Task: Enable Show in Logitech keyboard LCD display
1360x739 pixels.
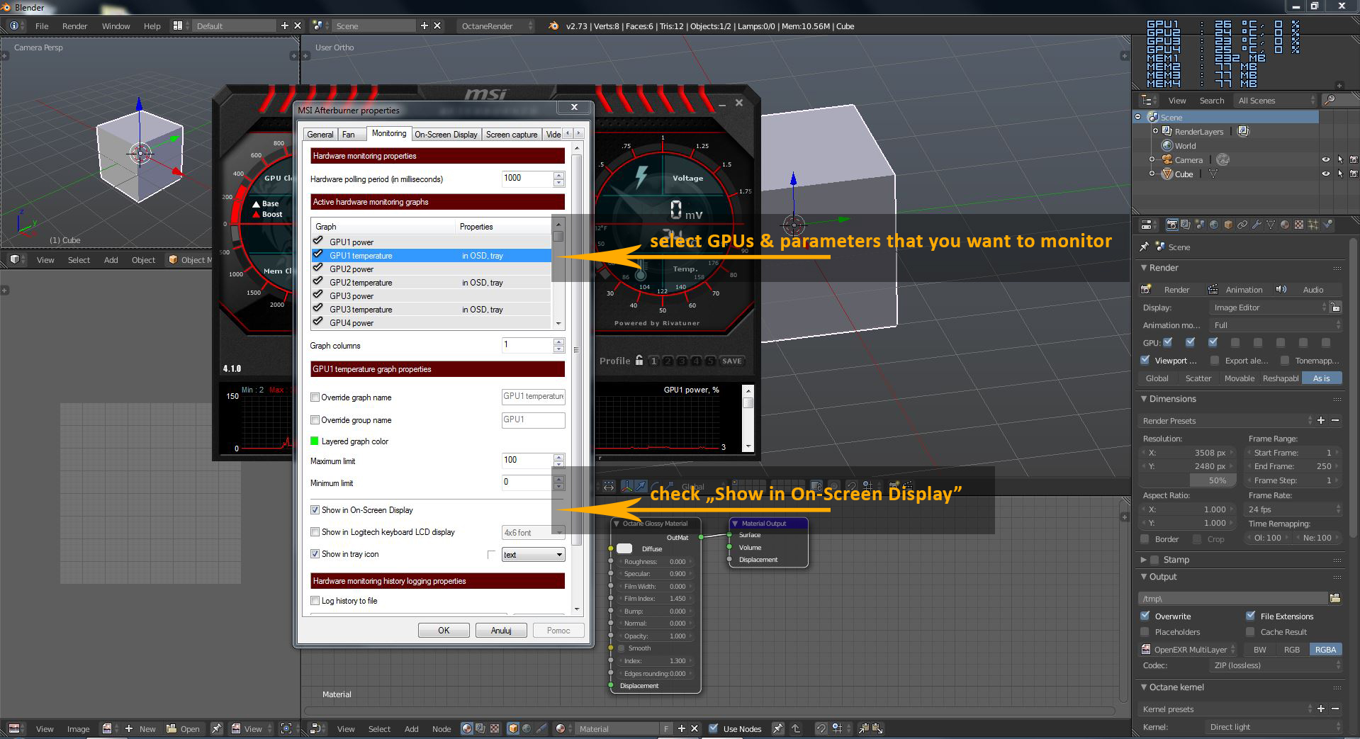Action: (315, 531)
